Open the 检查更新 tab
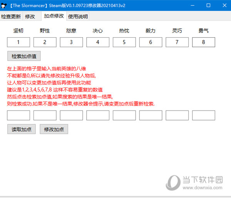 (11, 16)
